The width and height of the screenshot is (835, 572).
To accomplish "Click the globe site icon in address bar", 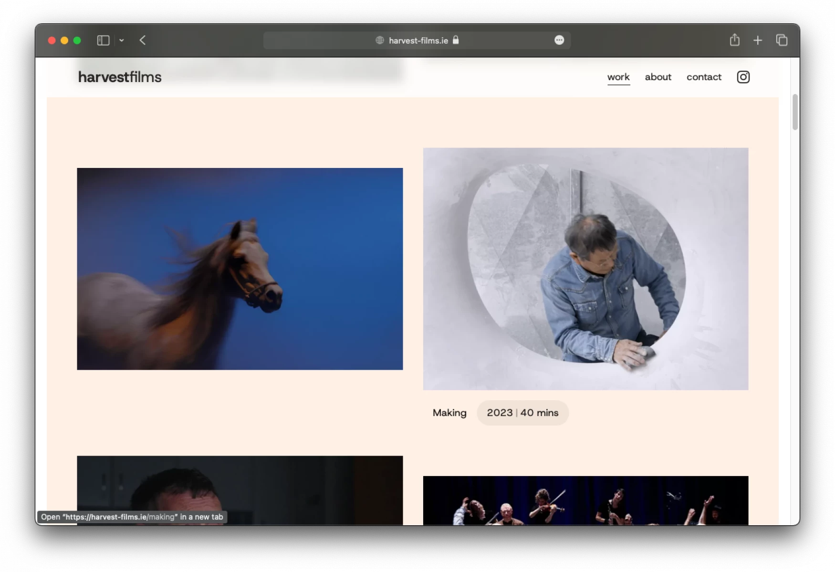I will point(380,40).
